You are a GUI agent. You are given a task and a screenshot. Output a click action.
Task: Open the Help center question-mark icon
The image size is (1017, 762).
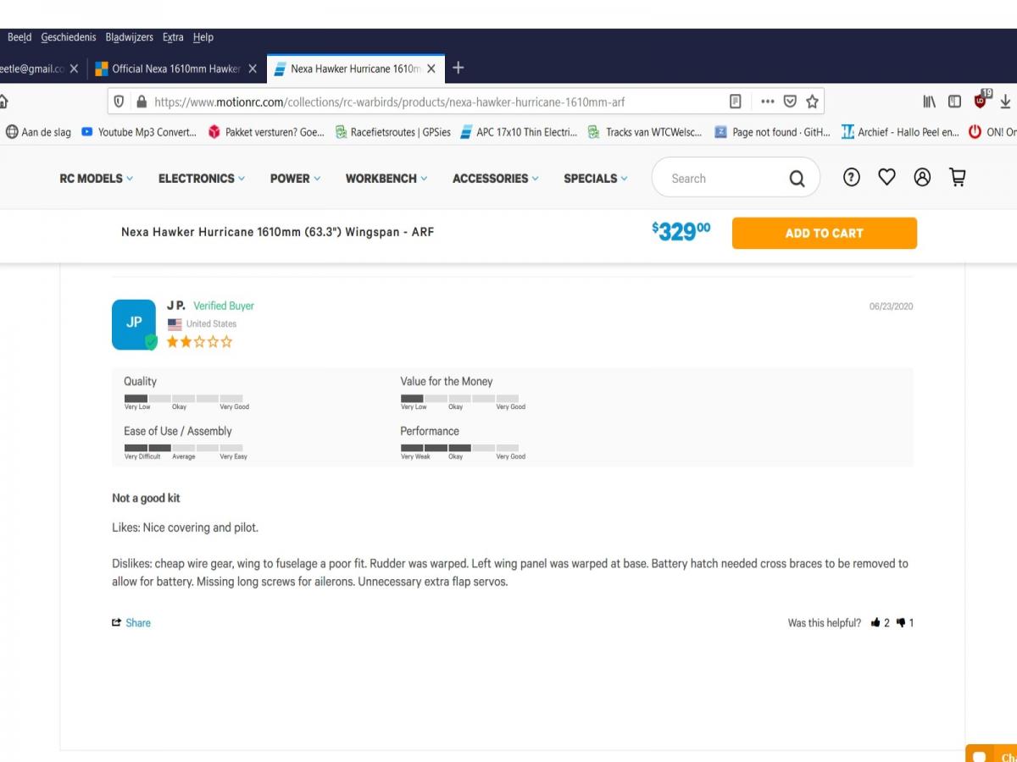(852, 177)
